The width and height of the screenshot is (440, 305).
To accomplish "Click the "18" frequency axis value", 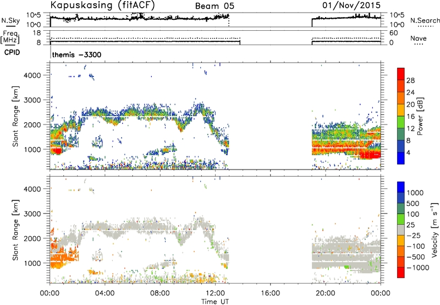I will pos(36,33).
